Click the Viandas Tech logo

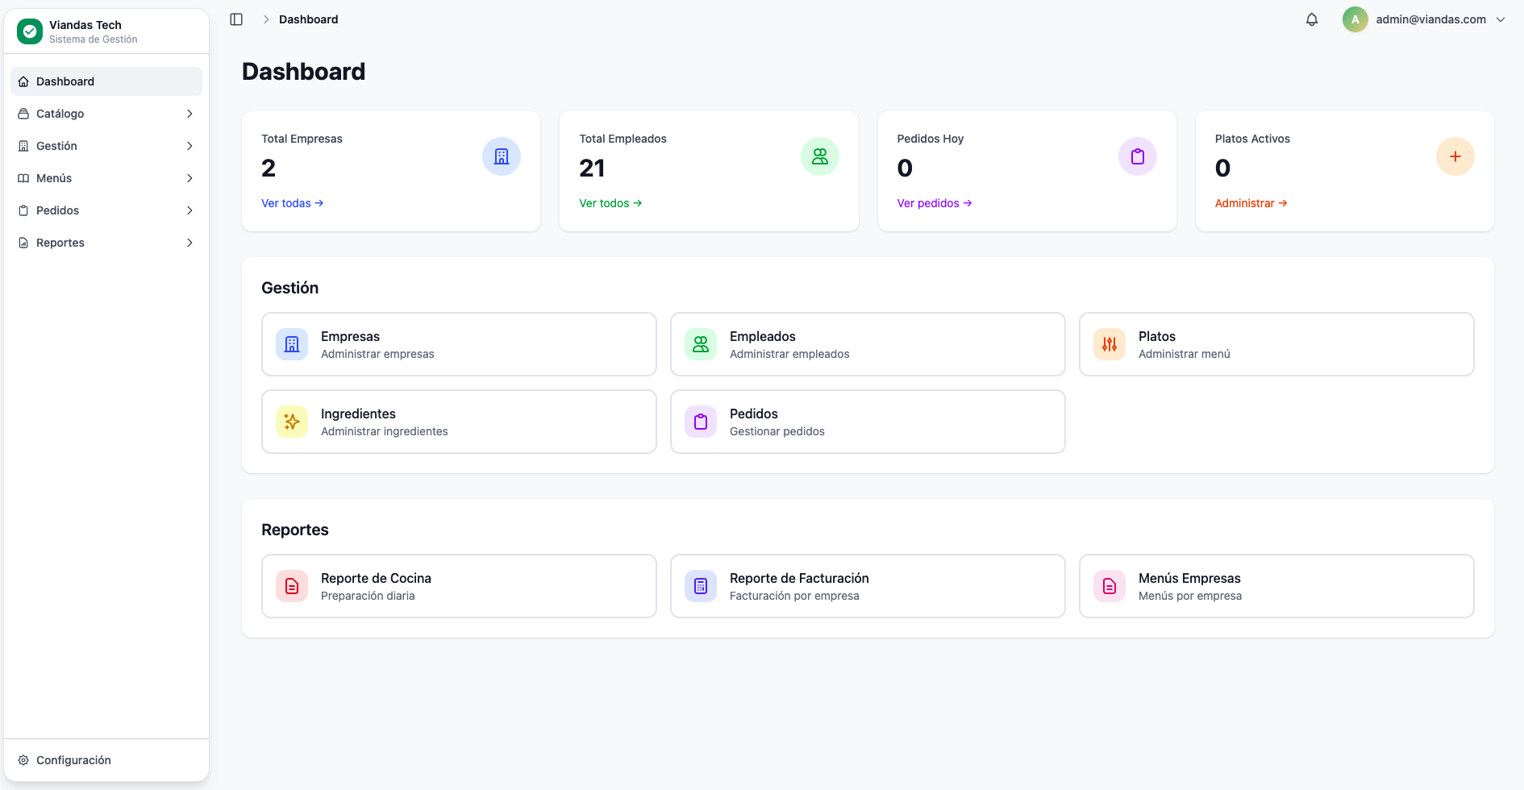(30, 31)
